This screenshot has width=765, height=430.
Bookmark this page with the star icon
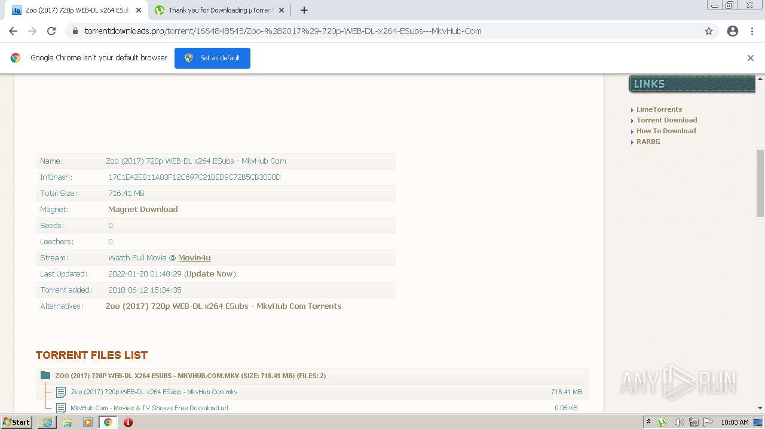point(709,31)
